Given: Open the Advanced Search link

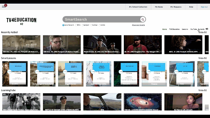Looking at the screenshot, I should tap(138, 25).
